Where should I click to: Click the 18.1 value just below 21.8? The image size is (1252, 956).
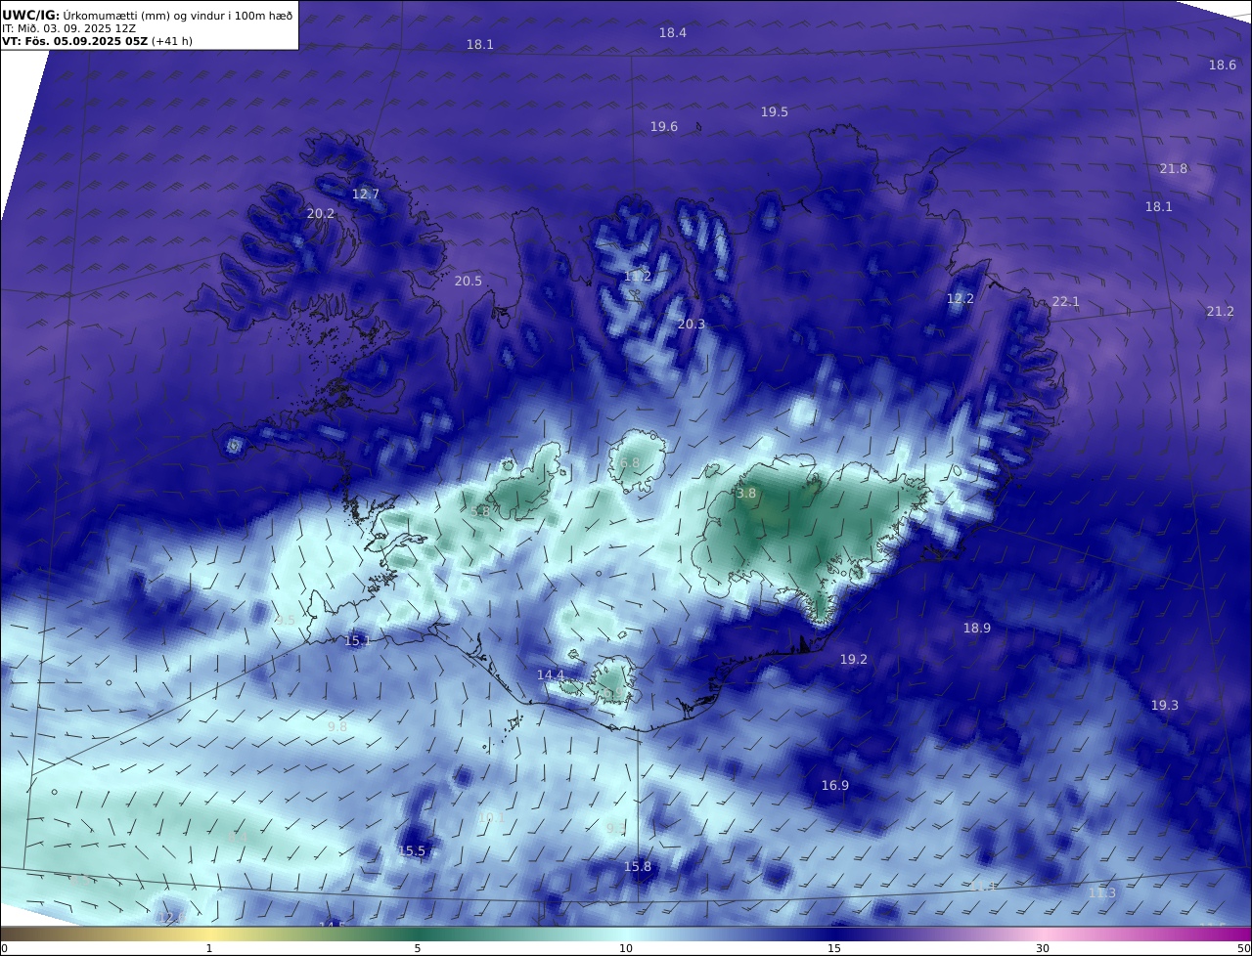pos(1158,206)
